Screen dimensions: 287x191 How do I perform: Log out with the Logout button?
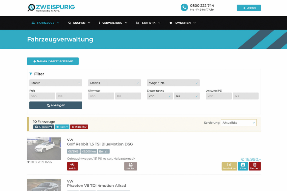[249, 8]
